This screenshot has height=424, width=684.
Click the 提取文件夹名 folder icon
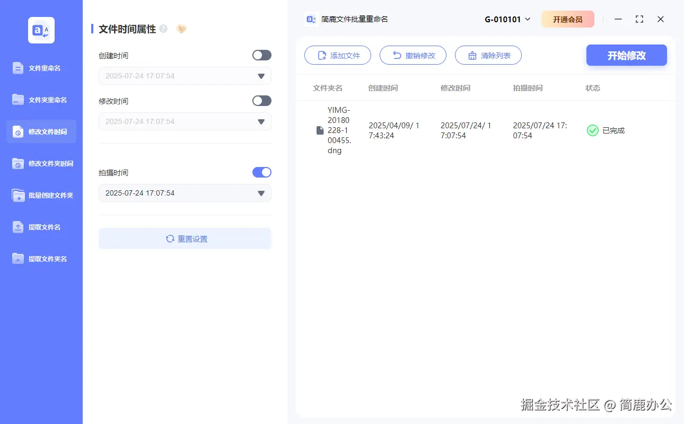18,259
